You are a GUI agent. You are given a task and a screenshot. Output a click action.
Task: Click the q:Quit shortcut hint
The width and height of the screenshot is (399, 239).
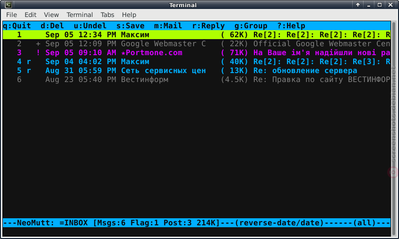pyautogui.click(x=17, y=26)
